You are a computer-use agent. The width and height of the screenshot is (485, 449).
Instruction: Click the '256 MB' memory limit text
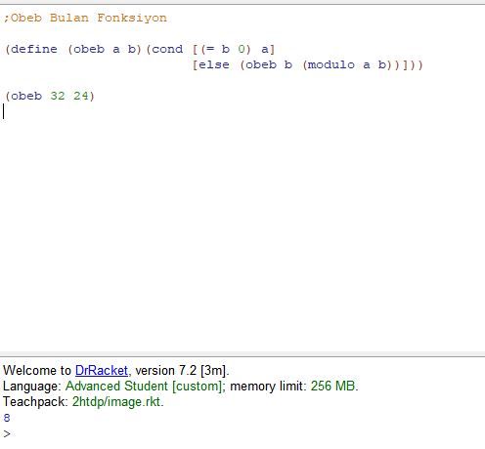tap(332, 387)
